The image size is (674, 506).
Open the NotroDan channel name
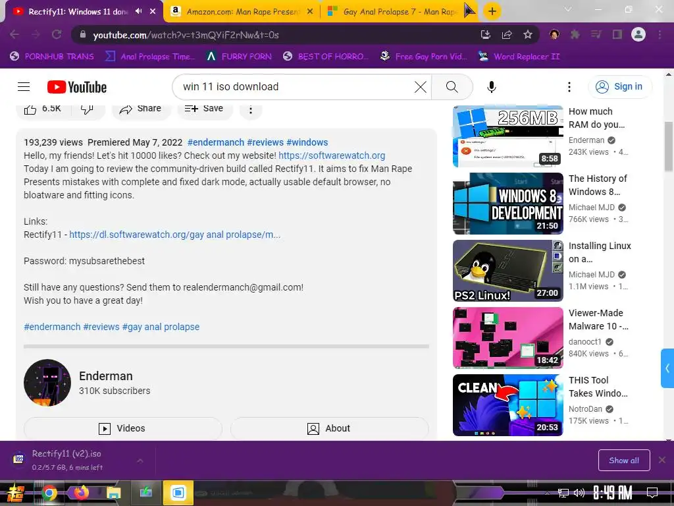pos(585,408)
